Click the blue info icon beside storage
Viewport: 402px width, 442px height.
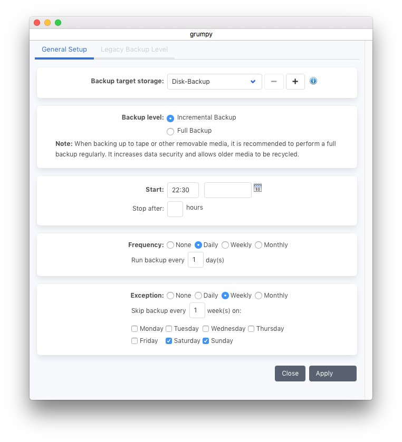pyautogui.click(x=313, y=81)
